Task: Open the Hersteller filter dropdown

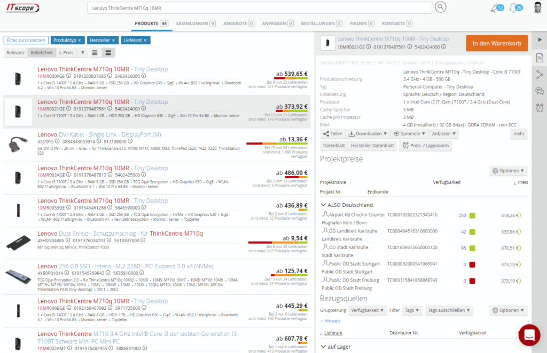Action: [x=103, y=41]
